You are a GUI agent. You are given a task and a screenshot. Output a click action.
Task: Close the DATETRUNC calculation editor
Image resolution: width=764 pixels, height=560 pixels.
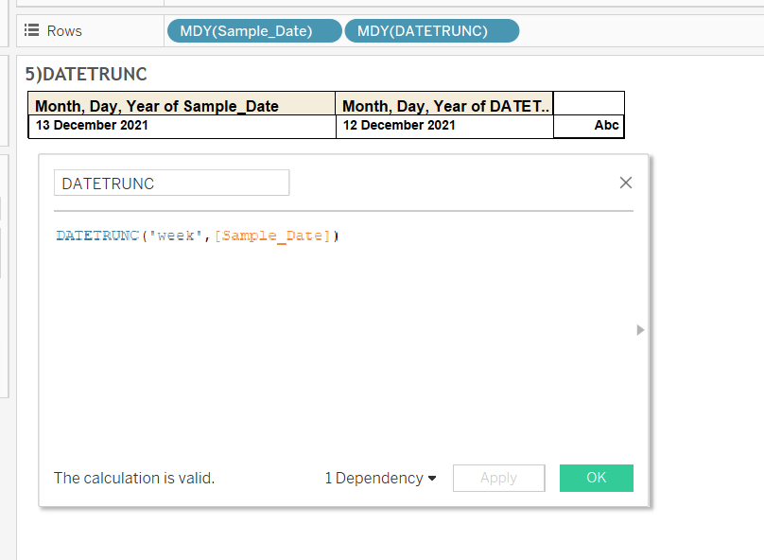[626, 183]
